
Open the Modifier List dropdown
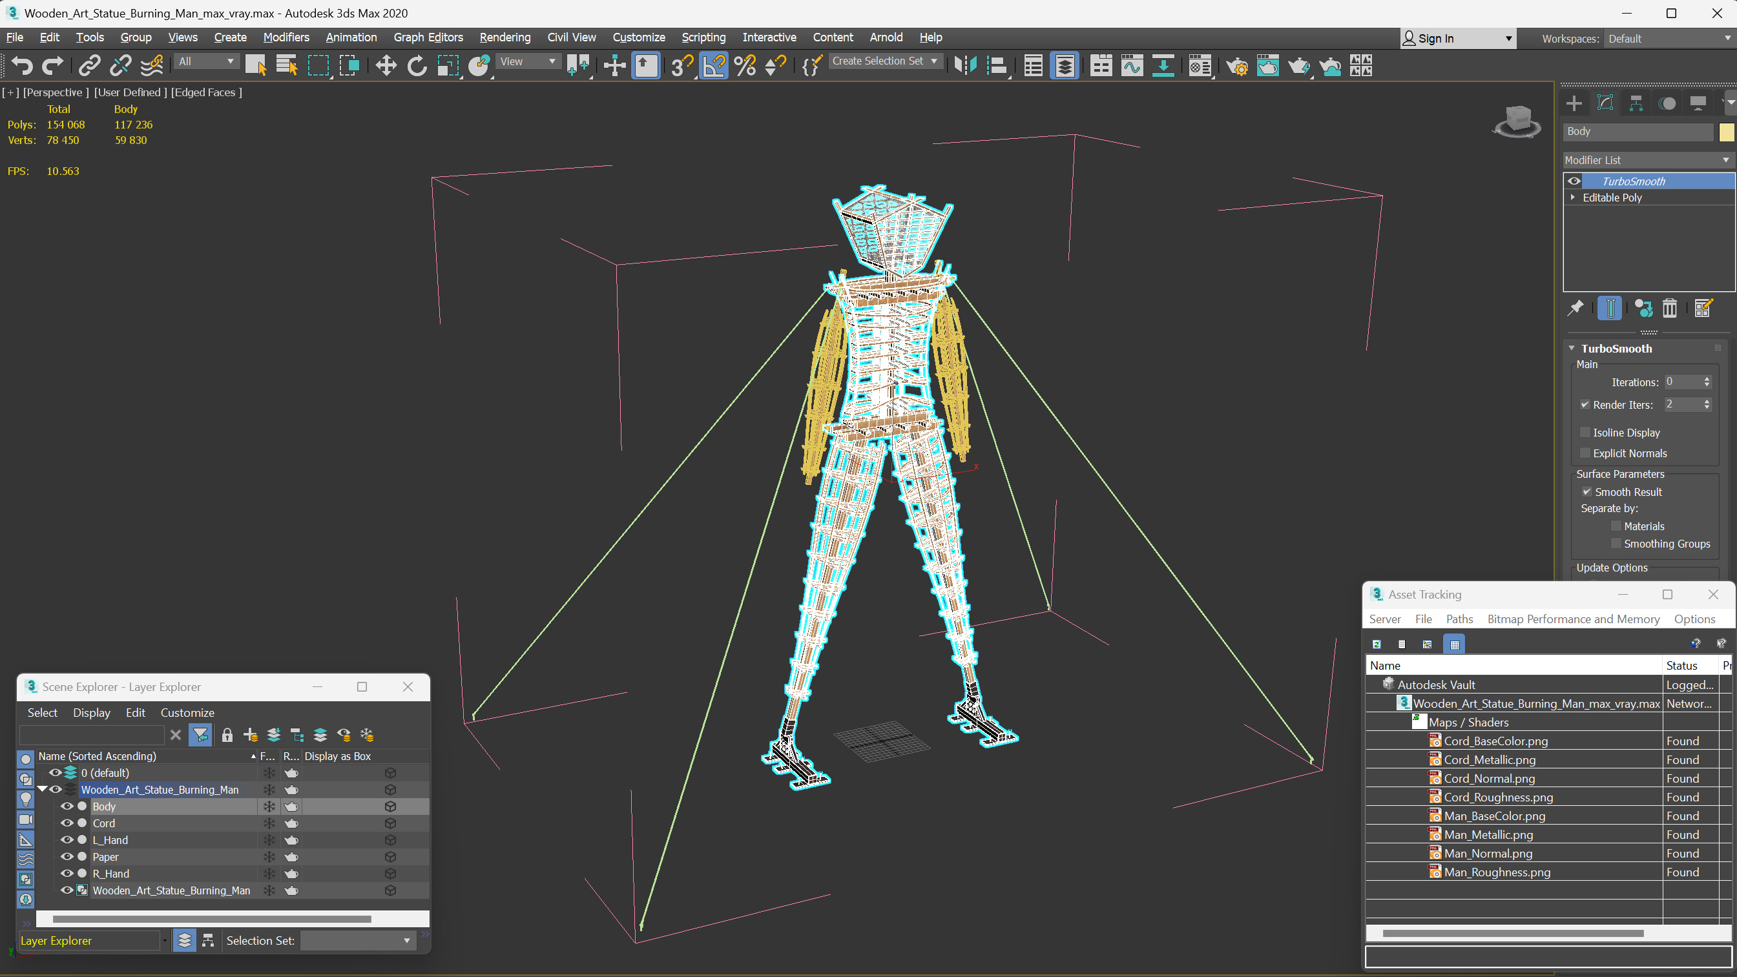point(1647,159)
